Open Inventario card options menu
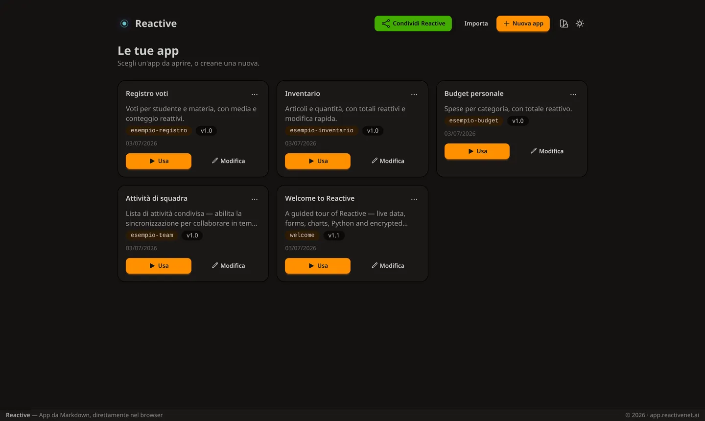 coord(414,94)
